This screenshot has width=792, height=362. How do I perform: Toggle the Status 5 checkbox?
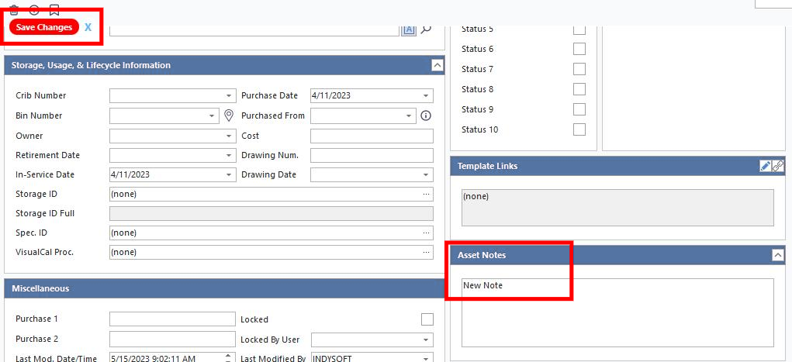coord(579,29)
